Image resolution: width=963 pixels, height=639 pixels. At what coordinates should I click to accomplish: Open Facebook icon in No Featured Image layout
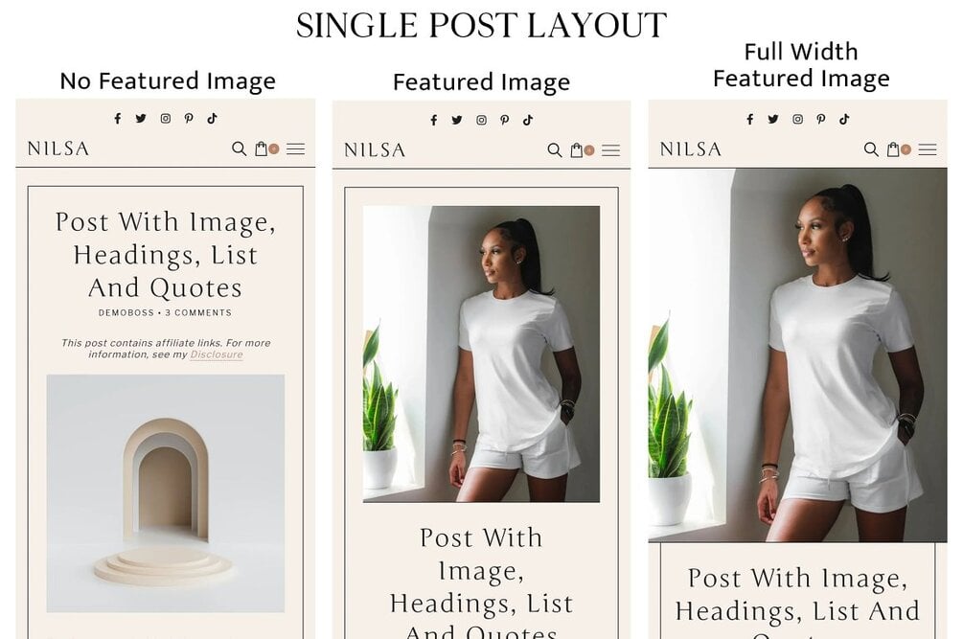[117, 119]
